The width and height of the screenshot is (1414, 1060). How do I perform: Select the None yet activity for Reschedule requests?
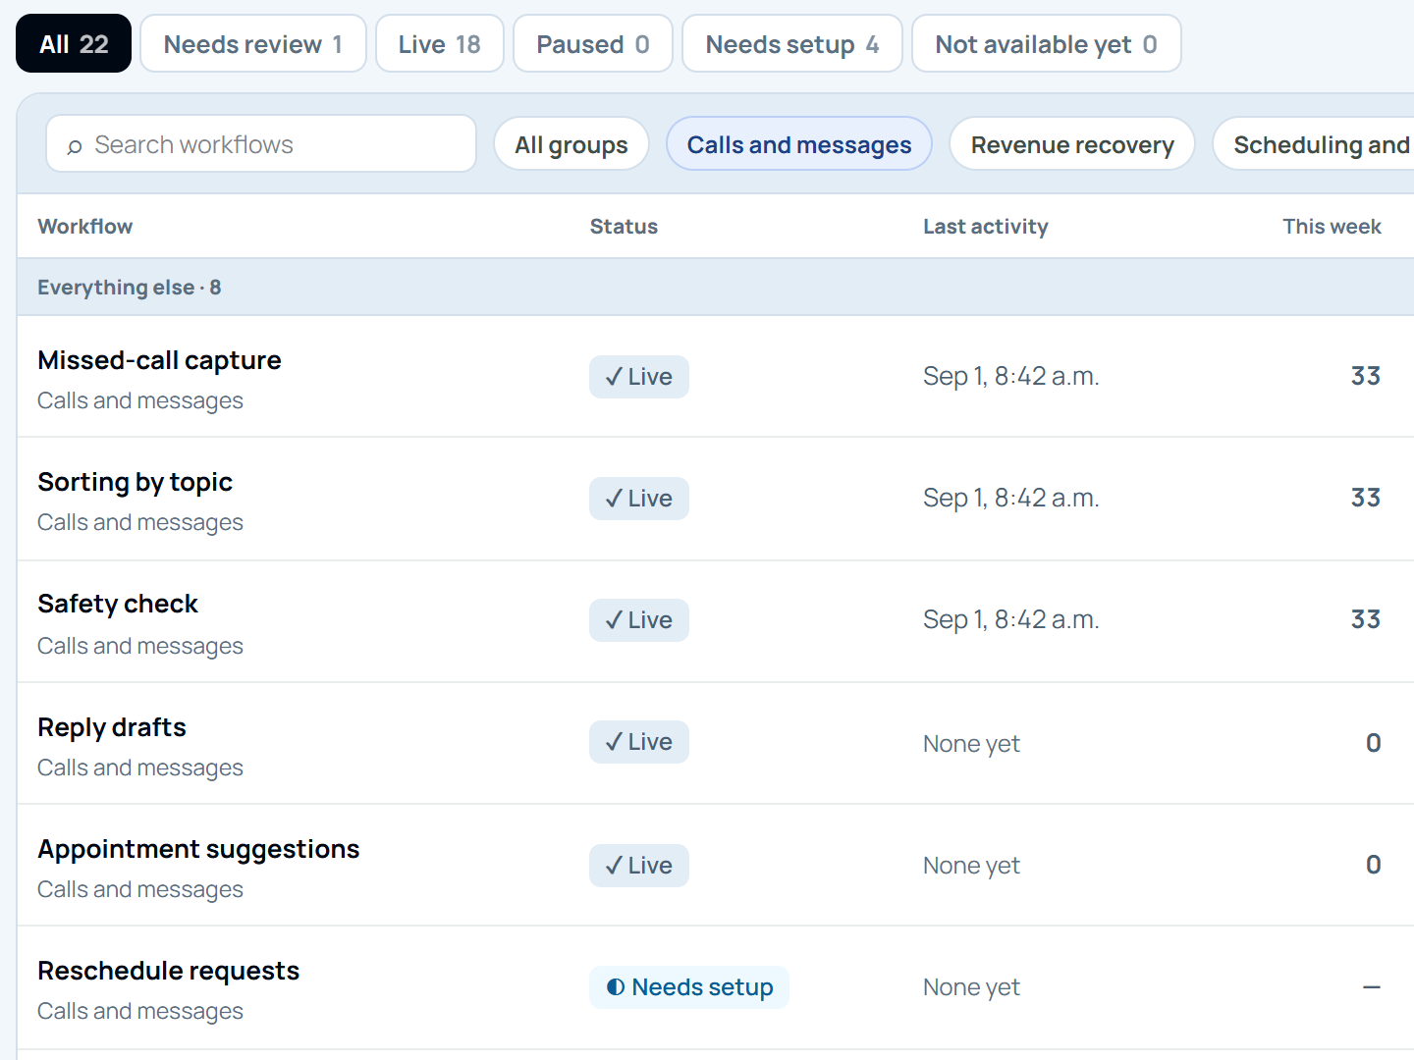pos(971,987)
